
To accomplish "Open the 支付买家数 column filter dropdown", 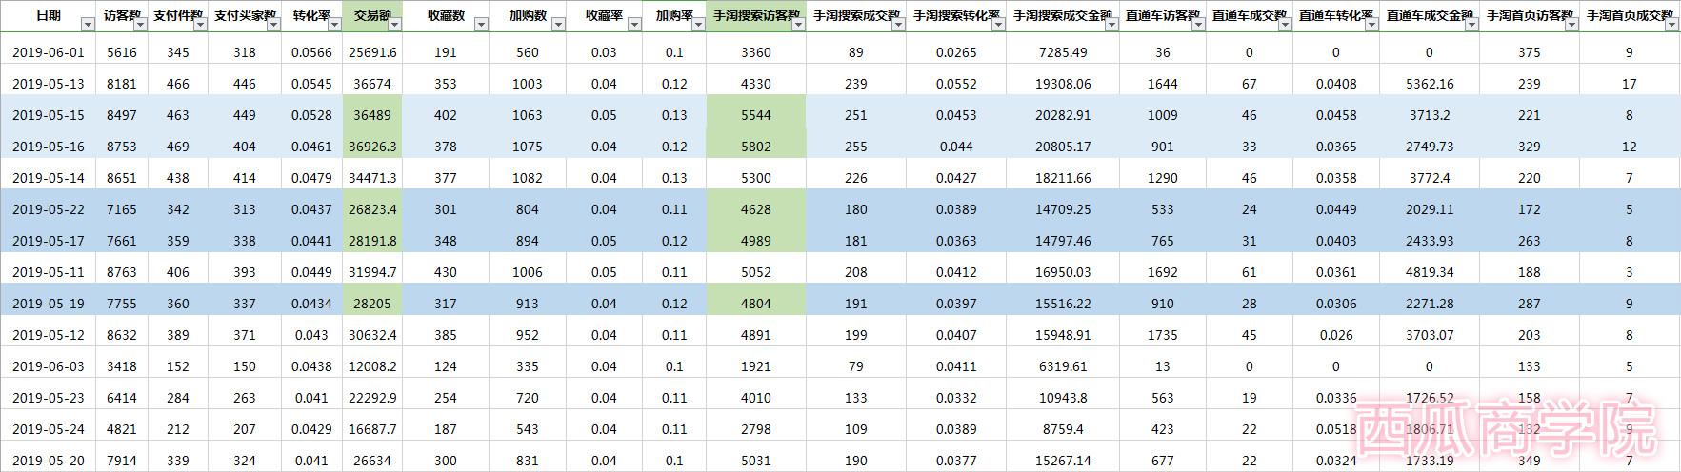I will [x=273, y=25].
